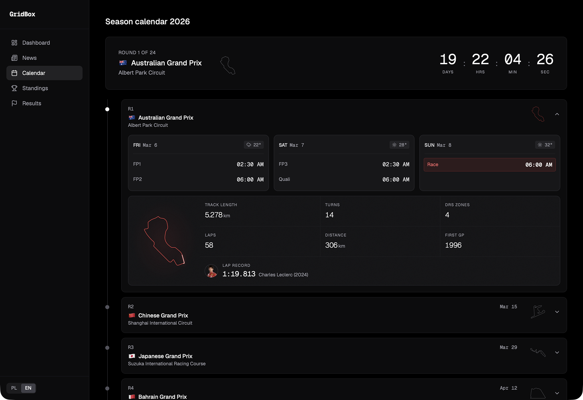Open the Standings page from sidebar
Viewport: 583px width, 400px height.
pos(35,88)
